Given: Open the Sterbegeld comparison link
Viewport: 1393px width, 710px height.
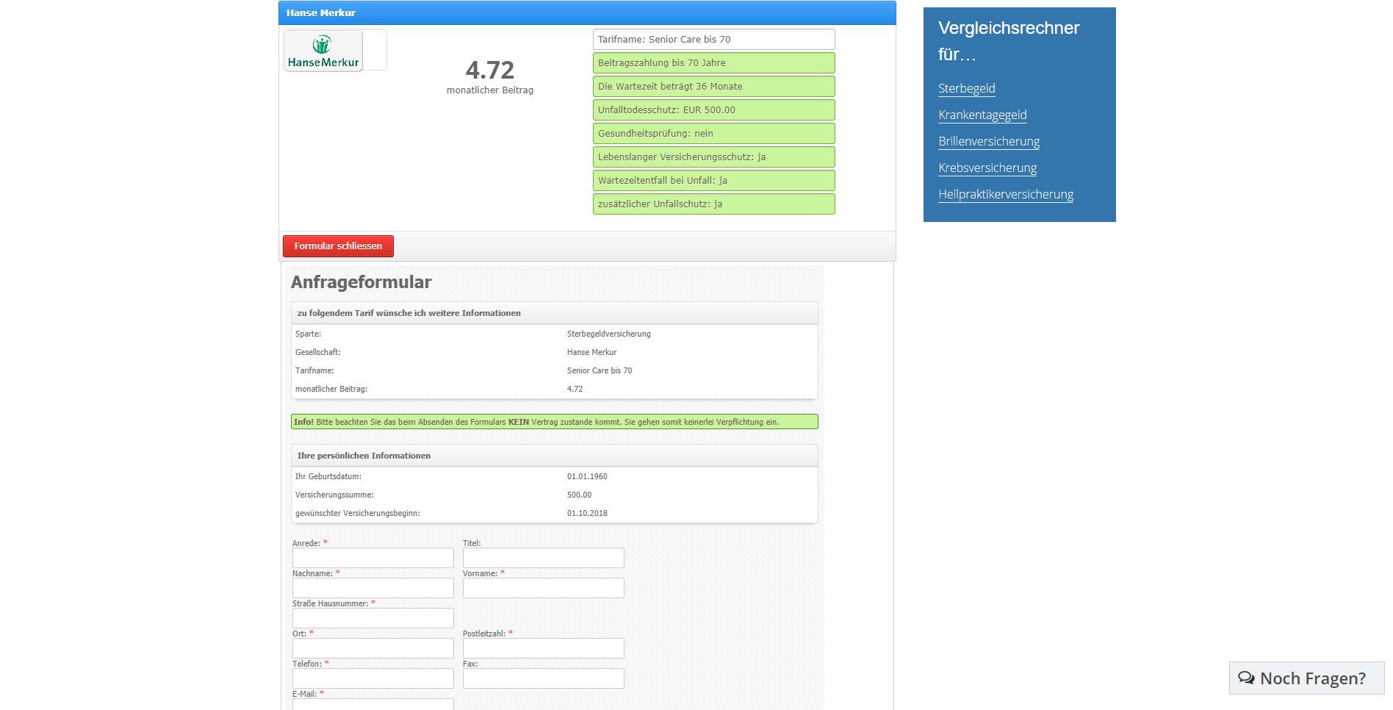Looking at the screenshot, I should 966,88.
